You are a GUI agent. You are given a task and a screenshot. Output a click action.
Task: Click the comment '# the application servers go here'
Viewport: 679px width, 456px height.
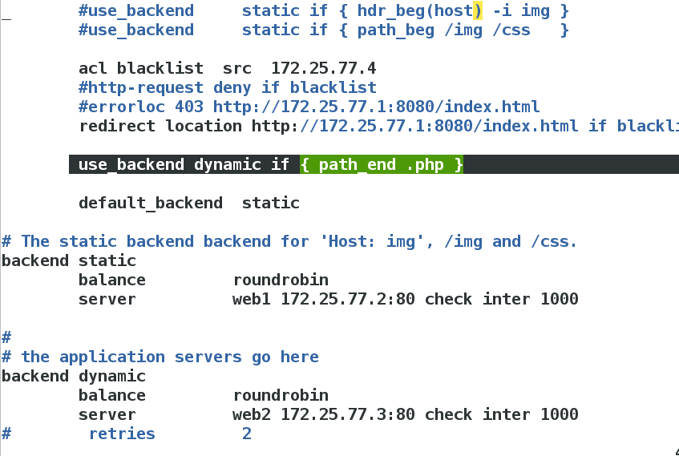(160, 357)
